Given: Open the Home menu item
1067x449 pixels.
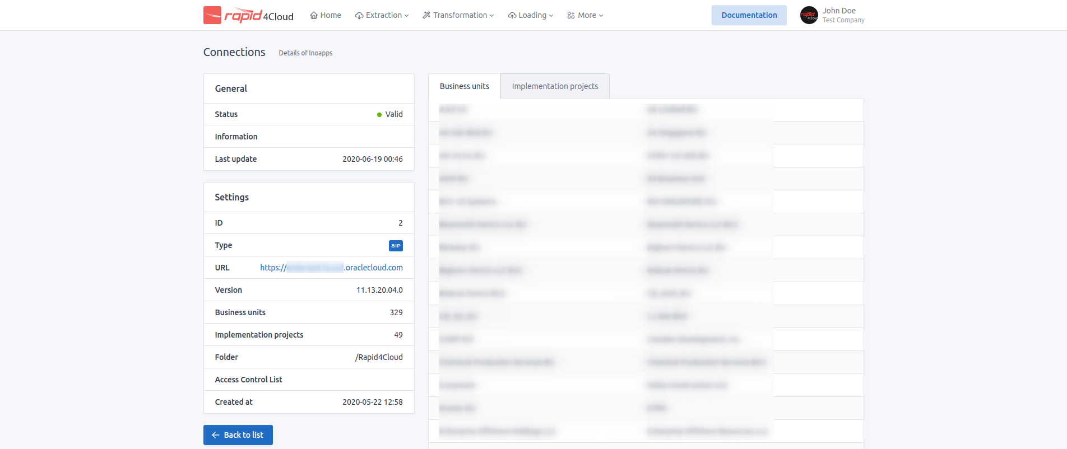Looking at the screenshot, I should 326,15.
